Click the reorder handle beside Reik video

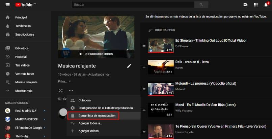pos(144,67)
